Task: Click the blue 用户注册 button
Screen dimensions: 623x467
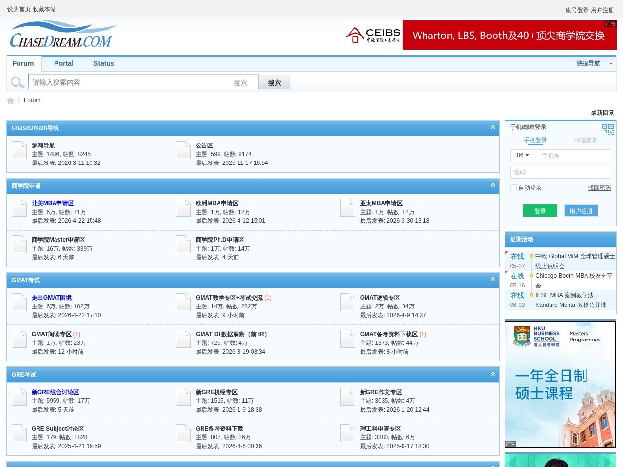Action: click(581, 211)
